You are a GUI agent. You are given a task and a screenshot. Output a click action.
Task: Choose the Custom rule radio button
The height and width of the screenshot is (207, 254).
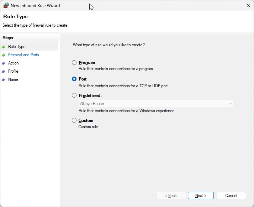click(x=74, y=120)
